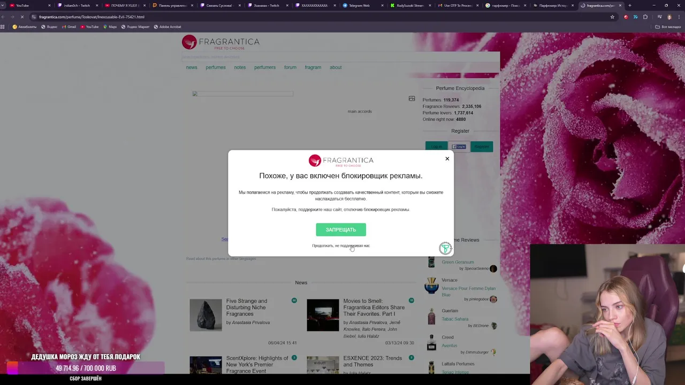Open the forum menu item

(x=290, y=67)
